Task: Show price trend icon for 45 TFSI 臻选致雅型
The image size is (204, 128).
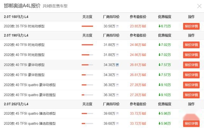Action: click(144, 123)
